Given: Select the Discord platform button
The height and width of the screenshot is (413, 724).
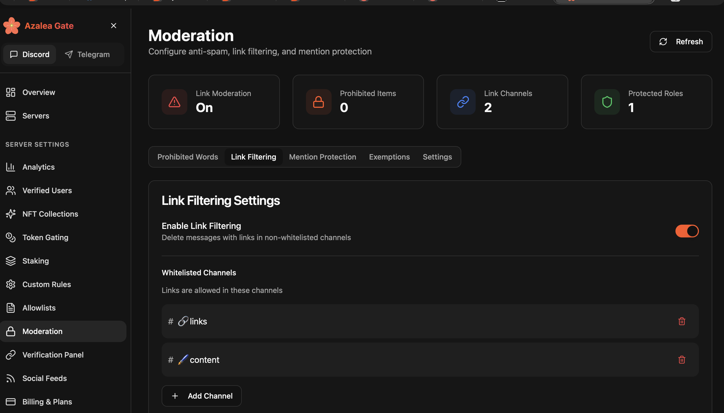Looking at the screenshot, I should (x=30, y=54).
